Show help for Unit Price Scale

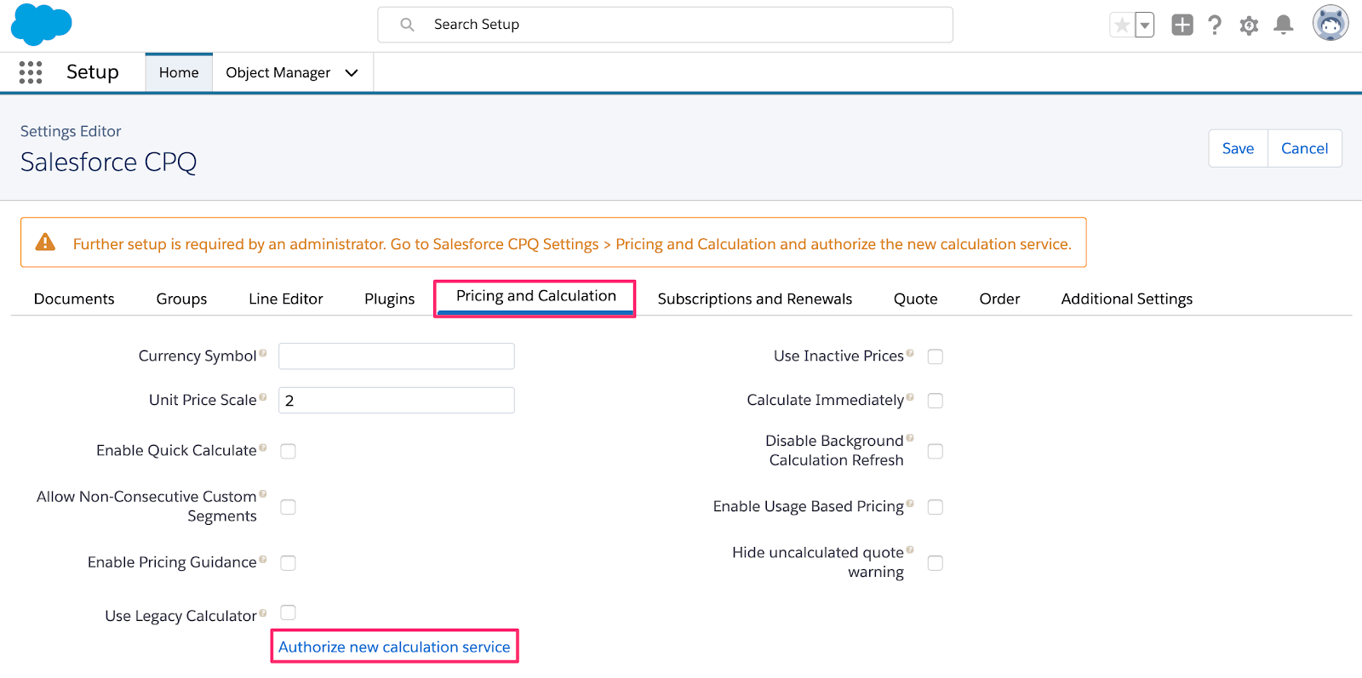263,397
